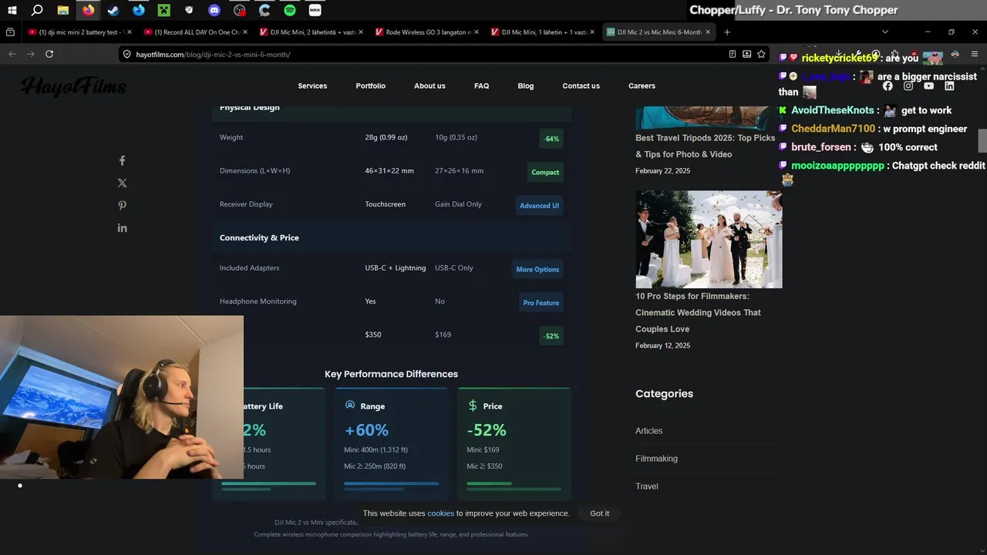Open '10 Pro Steps for Filmmakers' article link
Screen dimensions: 987x555
pyautogui.click(x=698, y=312)
